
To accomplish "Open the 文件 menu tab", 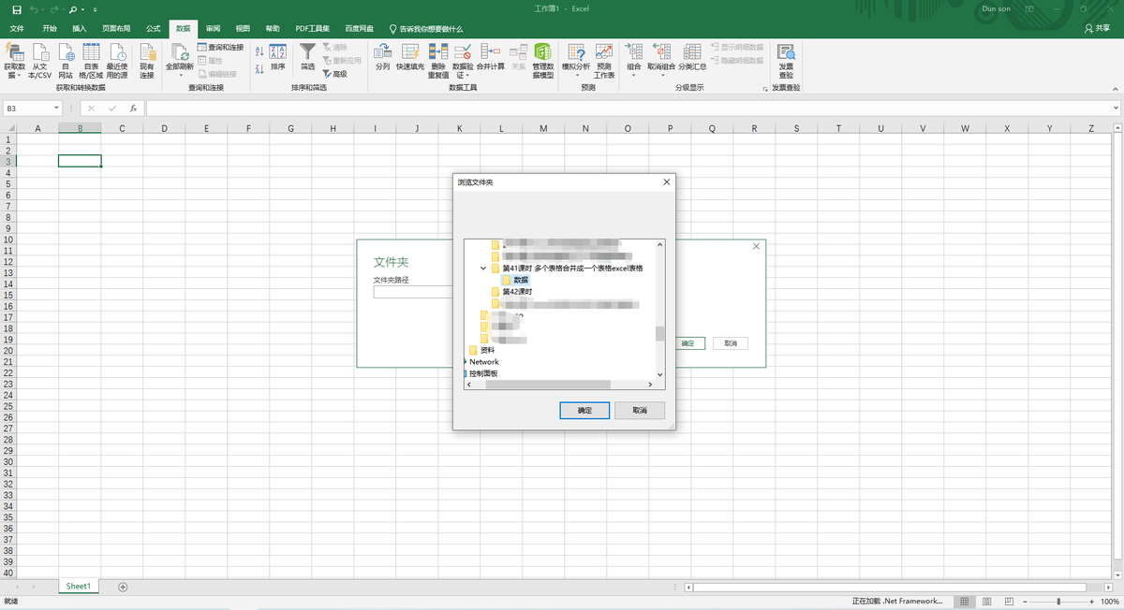I will pos(17,29).
